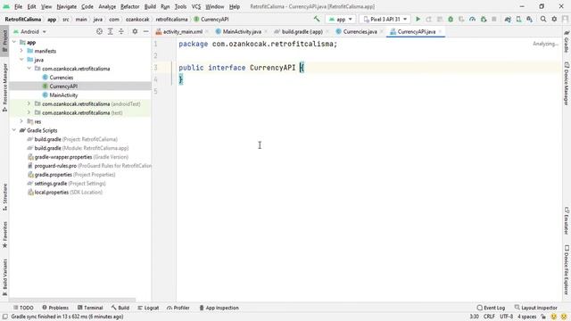571x321 pixels.
Task: Click the Profile app gauge icon
Action: 472,19
